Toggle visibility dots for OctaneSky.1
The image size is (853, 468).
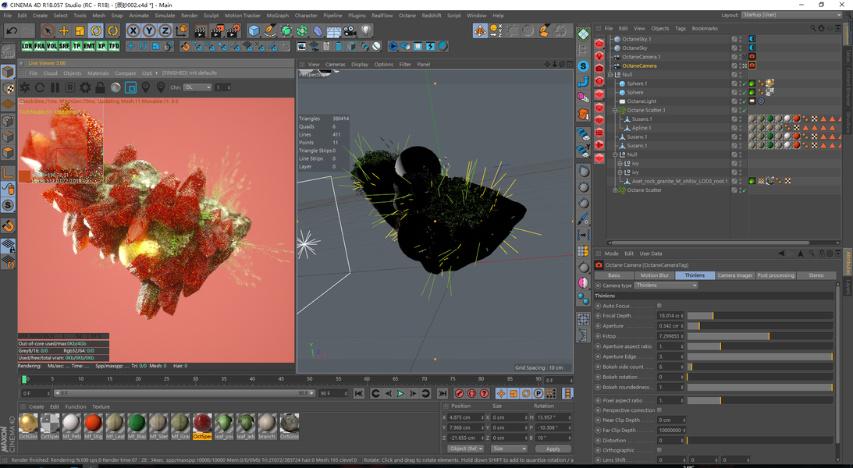click(x=741, y=39)
